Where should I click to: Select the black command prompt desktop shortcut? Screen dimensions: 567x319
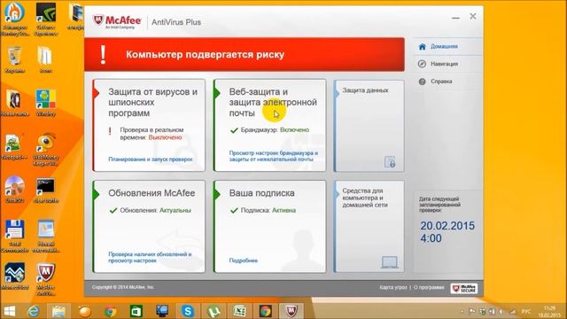point(45,190)
